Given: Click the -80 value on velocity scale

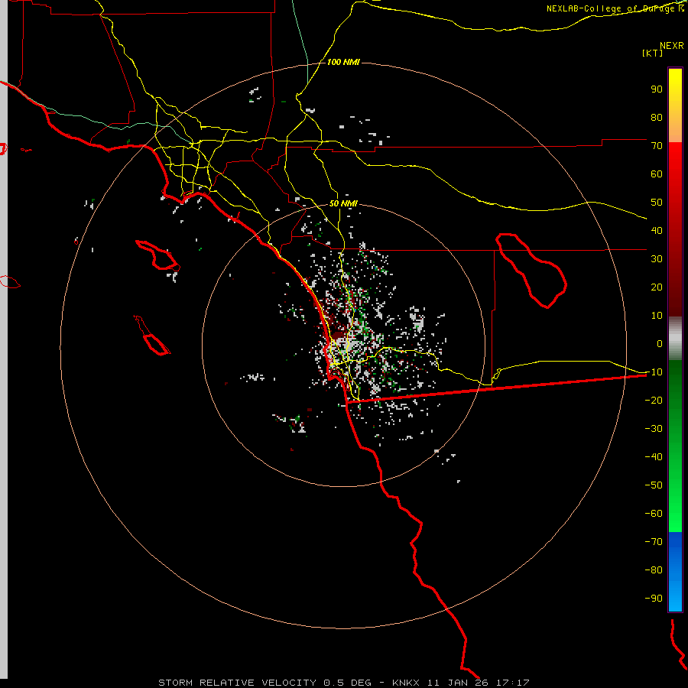Looking at the screenshot, I should pos(654,570).
